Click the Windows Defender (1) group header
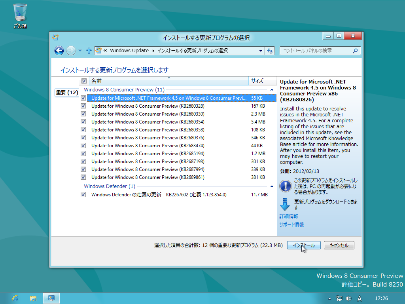405x304 pixels. 110,186
